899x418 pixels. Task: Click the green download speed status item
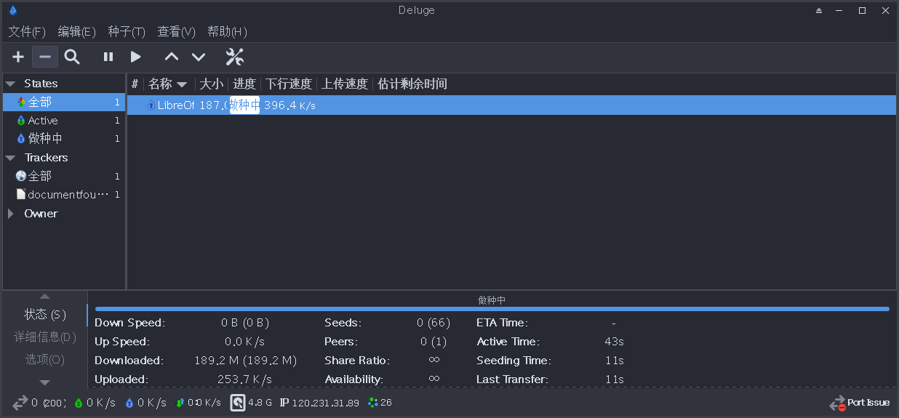[95, 403]
